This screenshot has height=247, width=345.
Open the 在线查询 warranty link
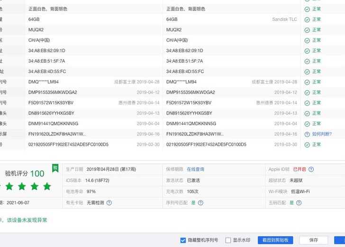tap(195, 169)
